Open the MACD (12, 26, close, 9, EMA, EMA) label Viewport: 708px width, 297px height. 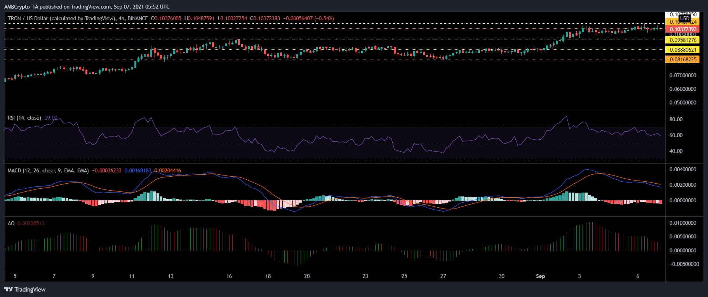point(48,170)
